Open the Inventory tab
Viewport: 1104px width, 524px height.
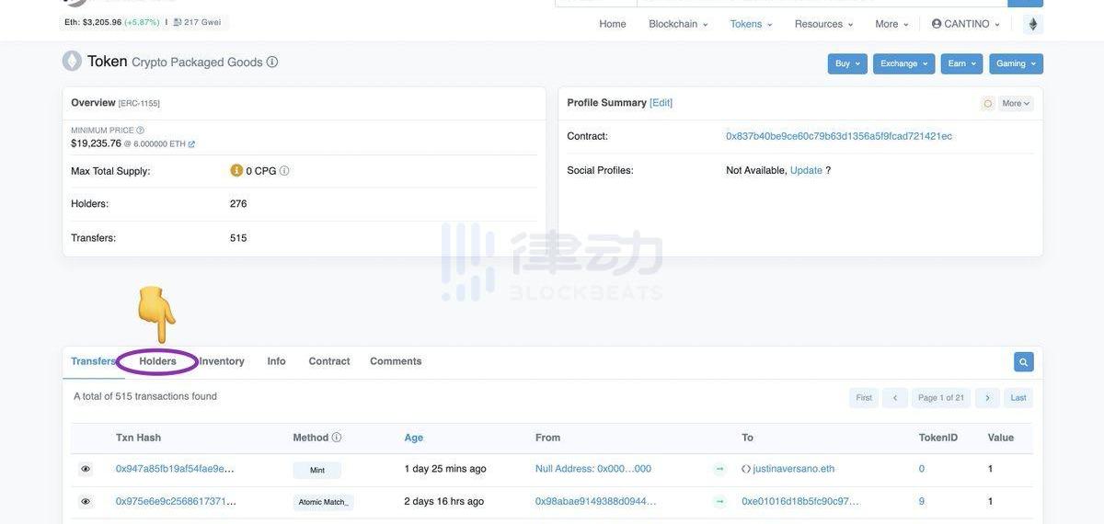click(x=222, y=361)
